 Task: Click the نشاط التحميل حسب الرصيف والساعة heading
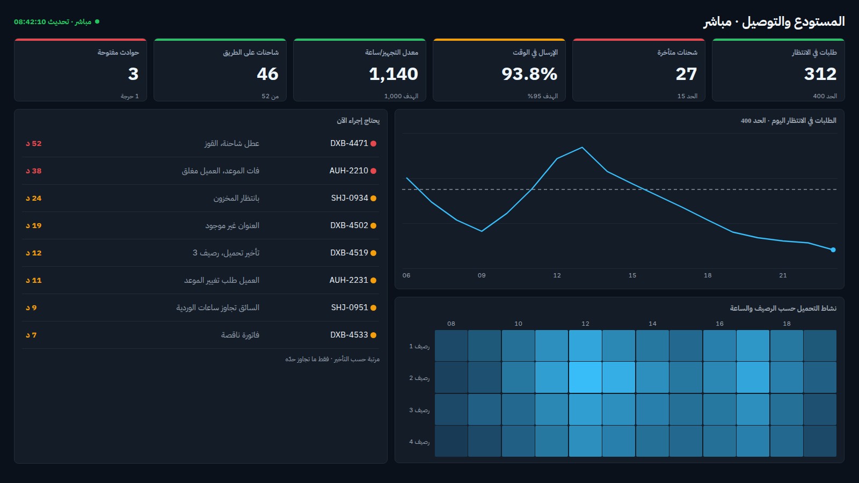(x=783, y=308)
